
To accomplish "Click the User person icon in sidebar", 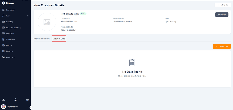I will [x=4, y=16].
